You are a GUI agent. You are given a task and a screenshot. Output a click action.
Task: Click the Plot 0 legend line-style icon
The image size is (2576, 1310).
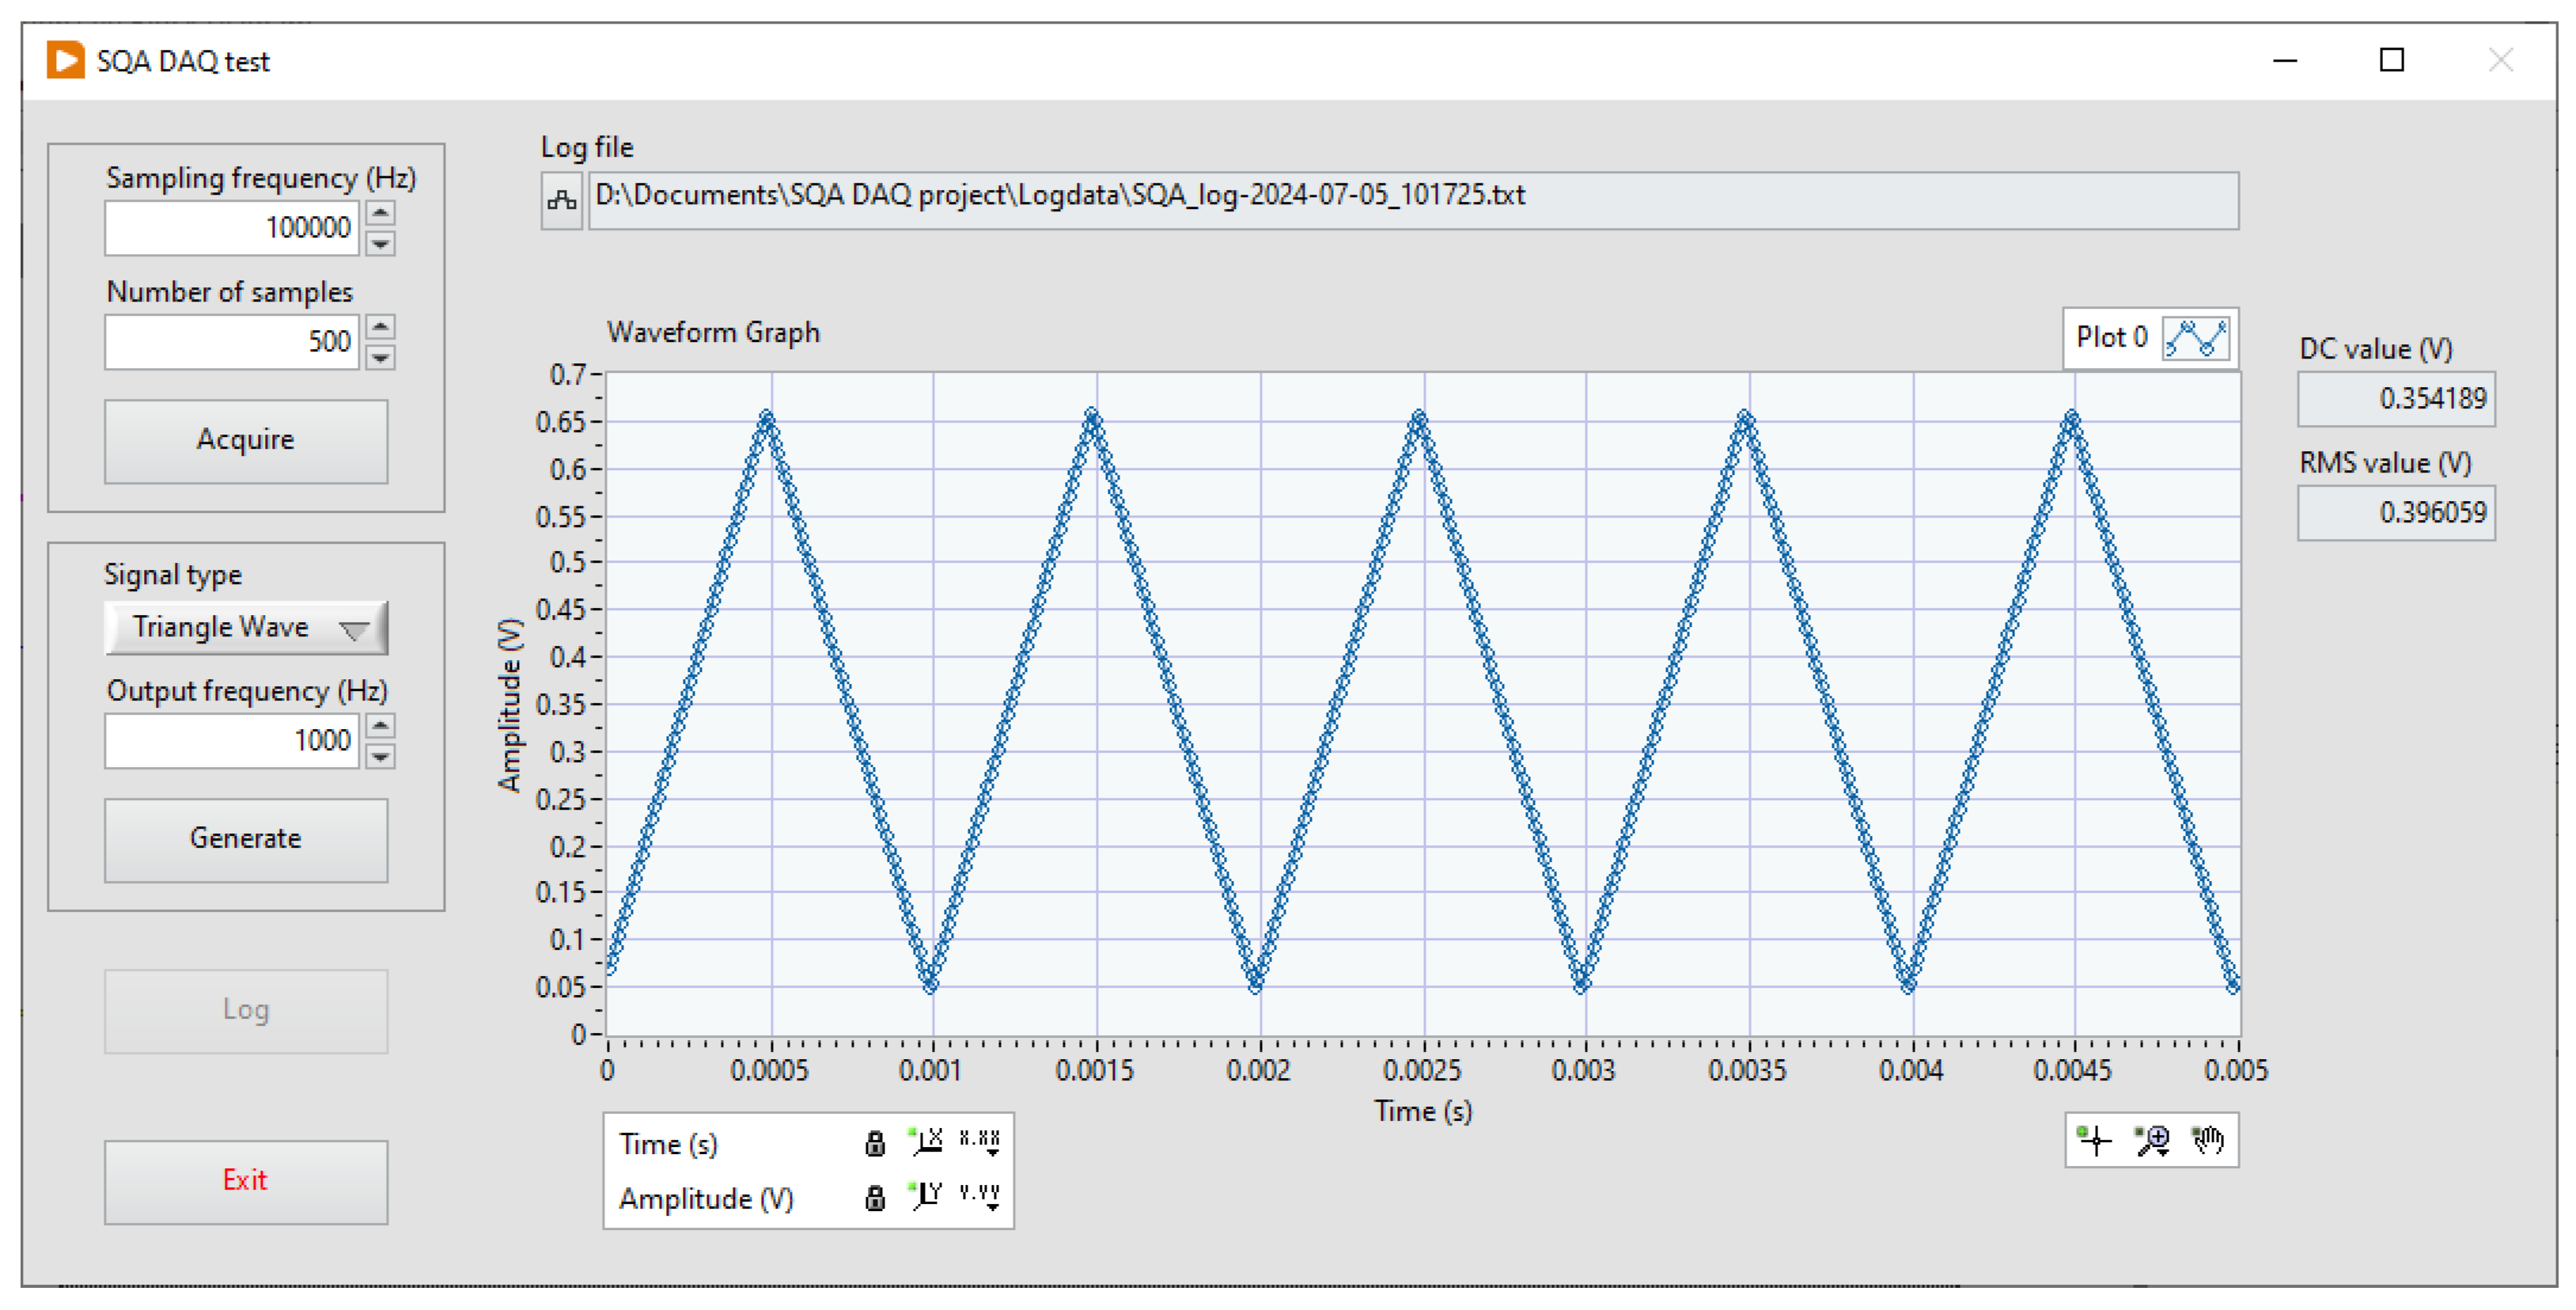(2196, 338)
